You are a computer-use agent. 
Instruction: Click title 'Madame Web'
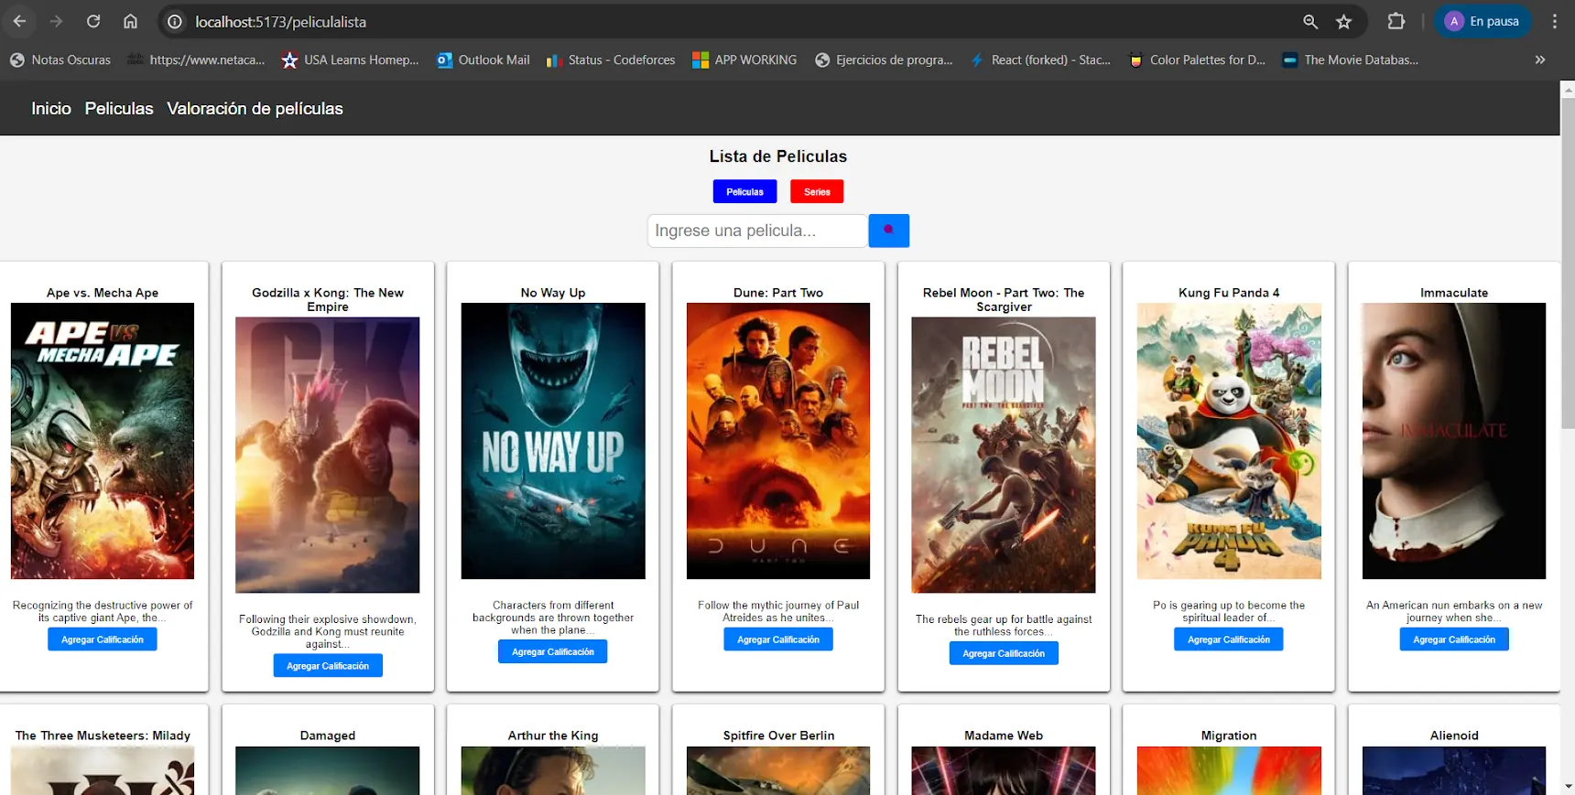[1004, 736]
